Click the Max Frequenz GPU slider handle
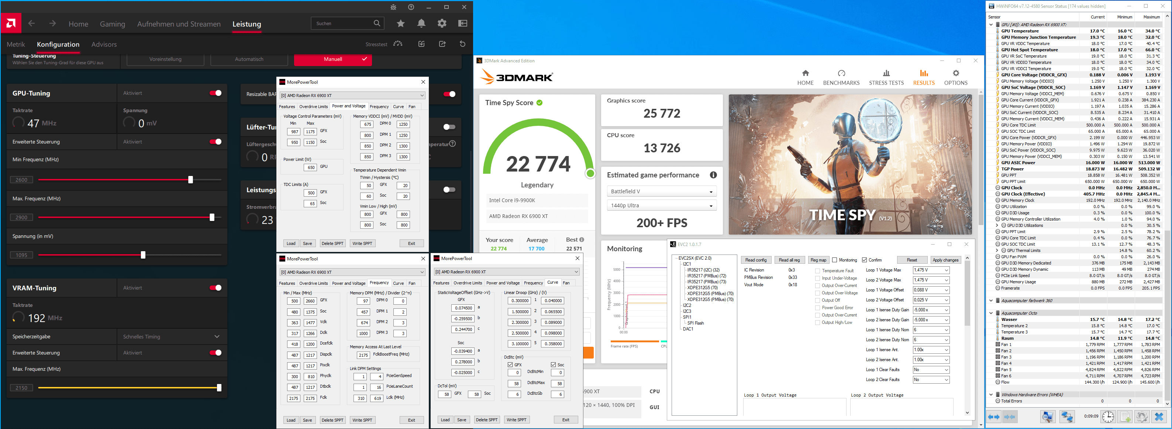The height and width of the screenshot is (429, 1172). point(212,218)
